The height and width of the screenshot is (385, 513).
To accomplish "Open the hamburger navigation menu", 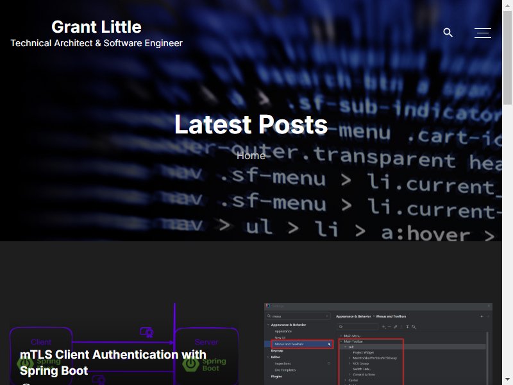I will (483, 33).
